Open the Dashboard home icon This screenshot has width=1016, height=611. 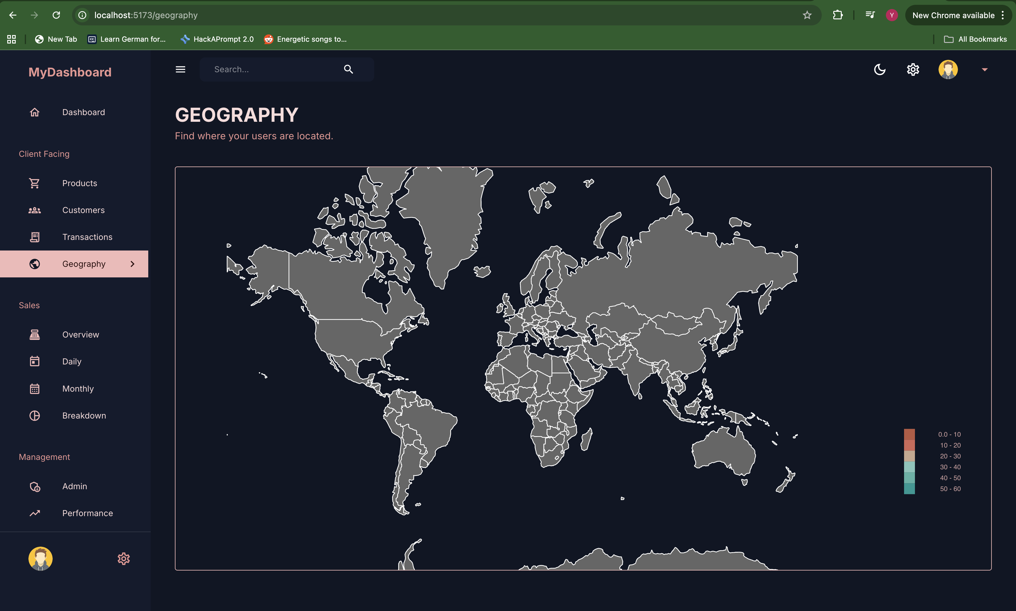pyautogui.click(x=34, y=112)
